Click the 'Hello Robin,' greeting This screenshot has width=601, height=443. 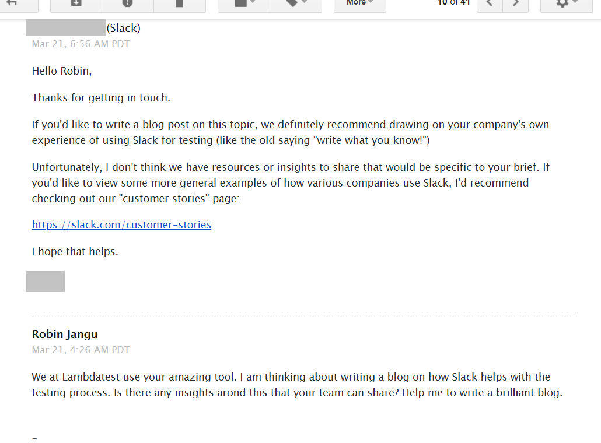[x=62, y=71]
